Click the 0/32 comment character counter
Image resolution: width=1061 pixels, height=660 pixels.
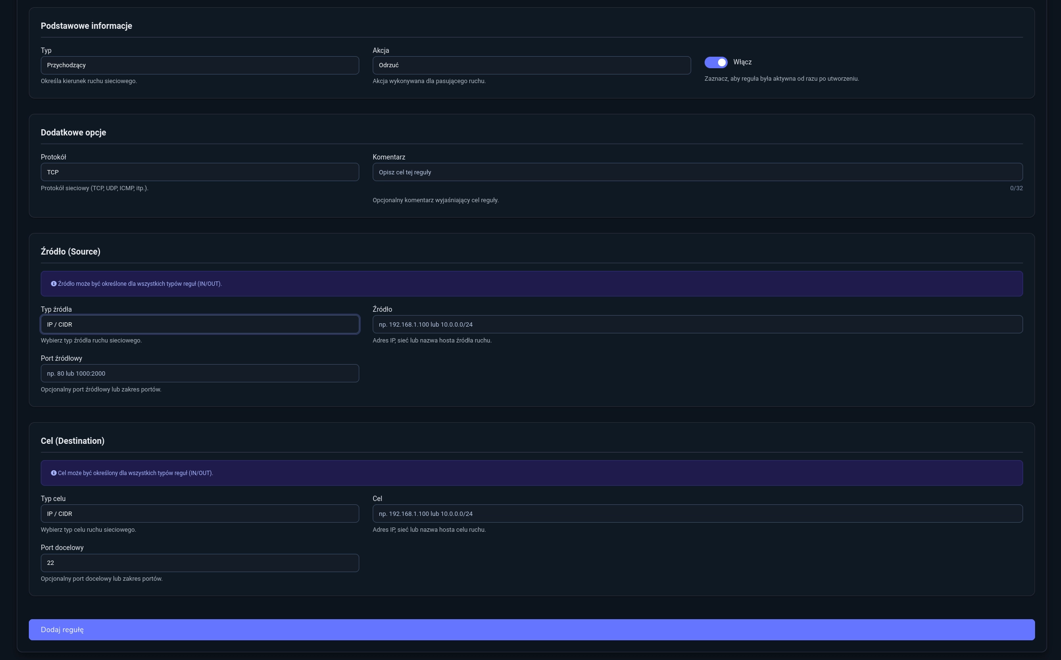coord(1016,188)
